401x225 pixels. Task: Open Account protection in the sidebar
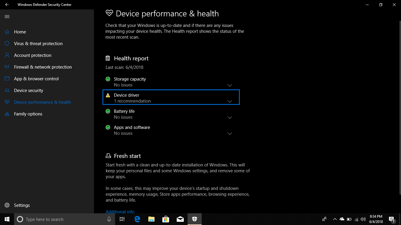47,55
